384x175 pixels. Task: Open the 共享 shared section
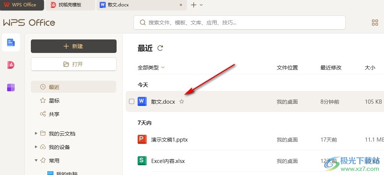pos(54,114)
